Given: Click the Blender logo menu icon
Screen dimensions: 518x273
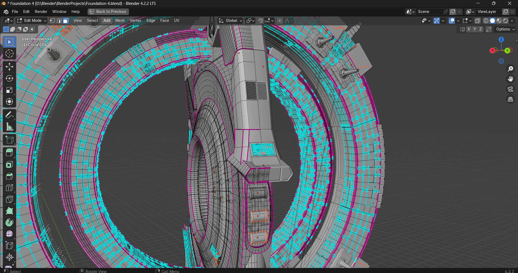Looking at the screenshot, I should 6,12.
